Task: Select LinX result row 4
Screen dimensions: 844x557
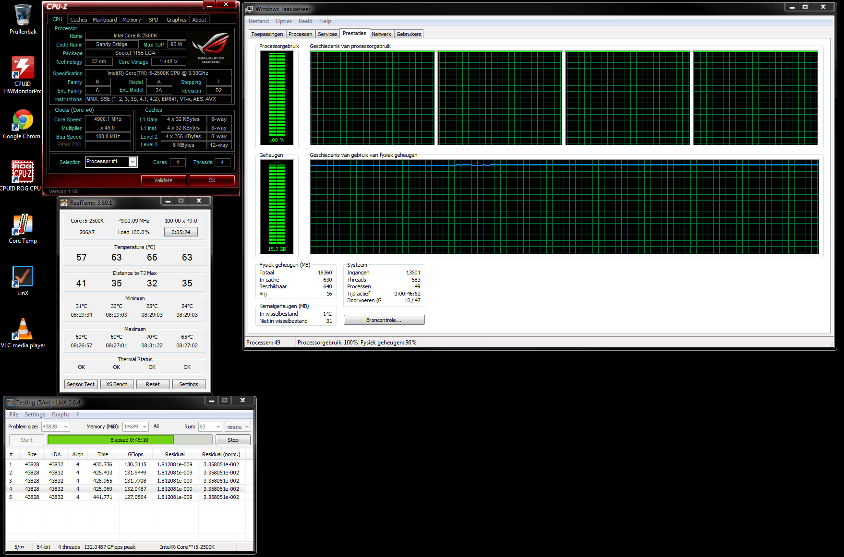Action: [x=126, y=489]
